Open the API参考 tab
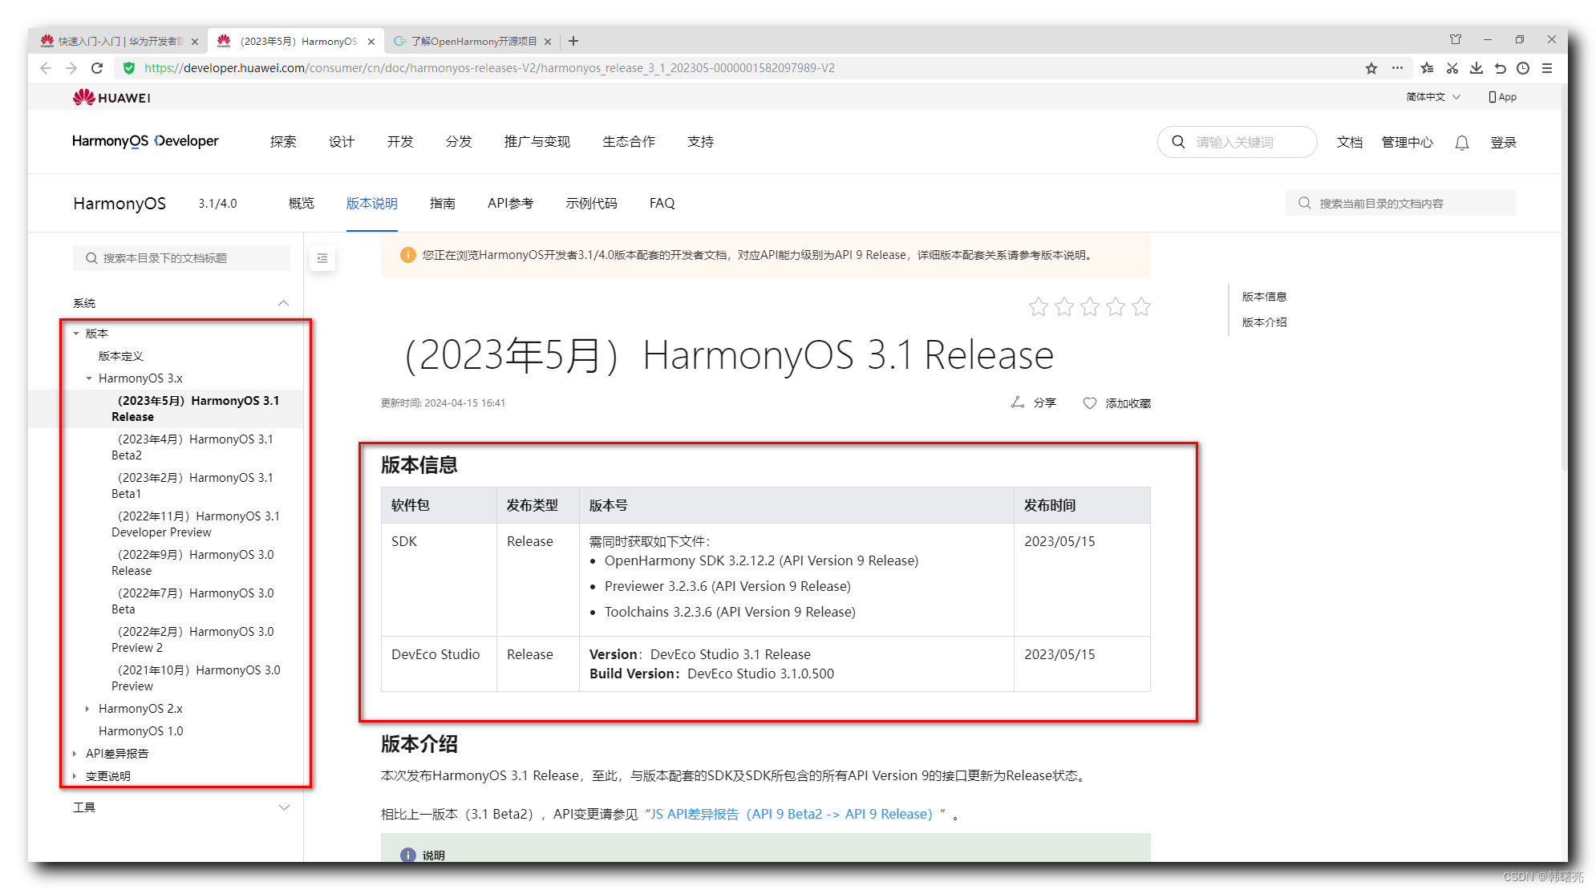Viewport: 1596px width, 890px height. click(510, 204)
